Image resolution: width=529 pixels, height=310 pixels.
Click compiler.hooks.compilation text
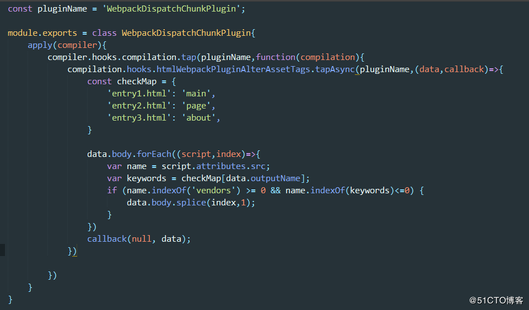(x=112, y=57)
